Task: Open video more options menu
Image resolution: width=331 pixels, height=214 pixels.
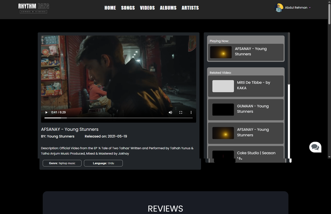Action: click(x=191, y=113)
